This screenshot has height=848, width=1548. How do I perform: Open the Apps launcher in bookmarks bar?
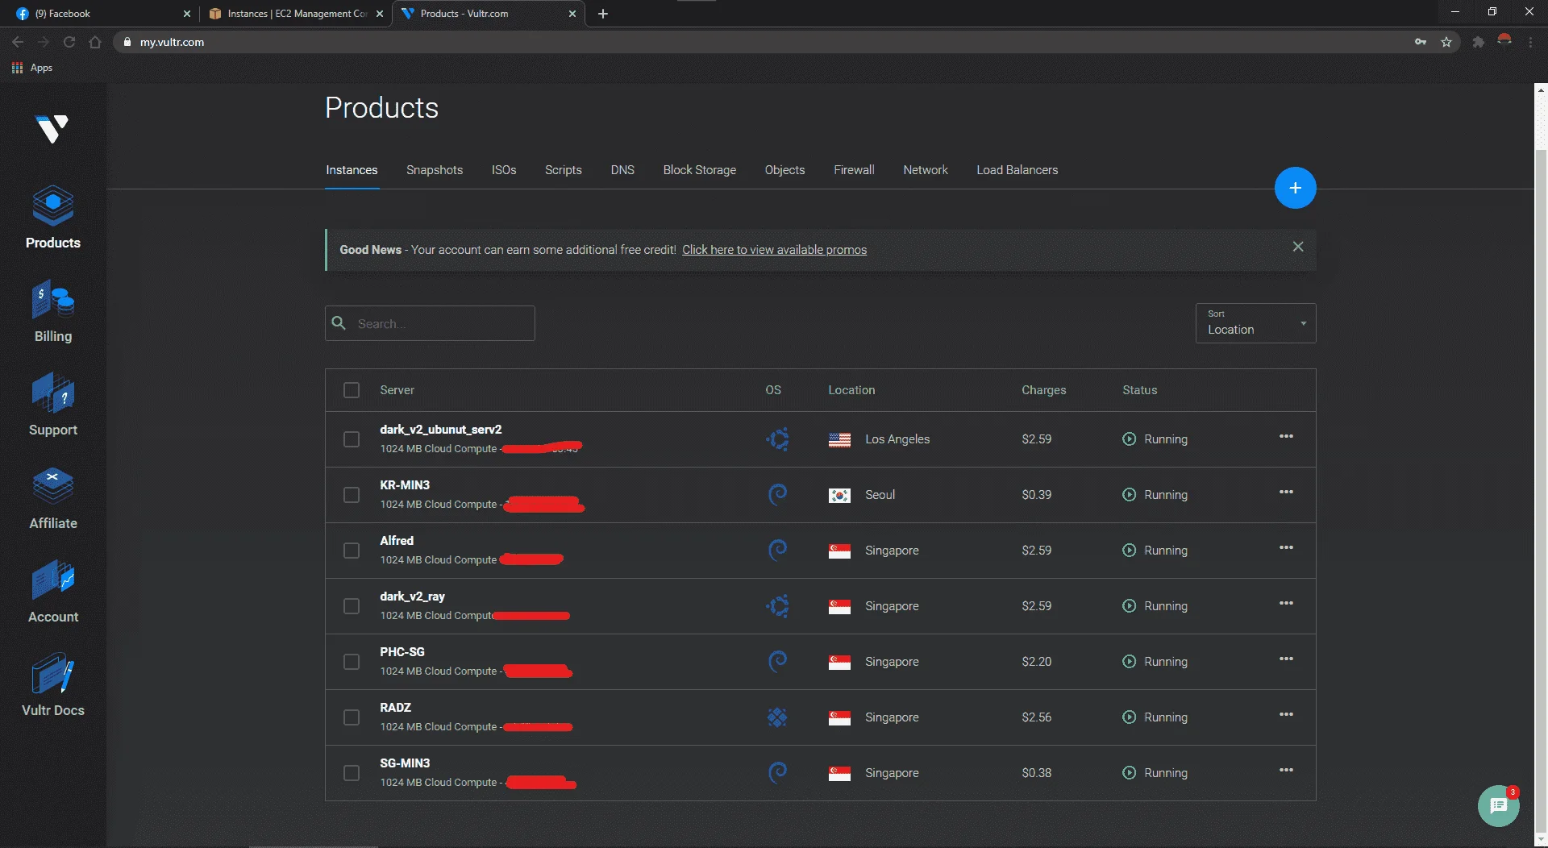(32, 68)
